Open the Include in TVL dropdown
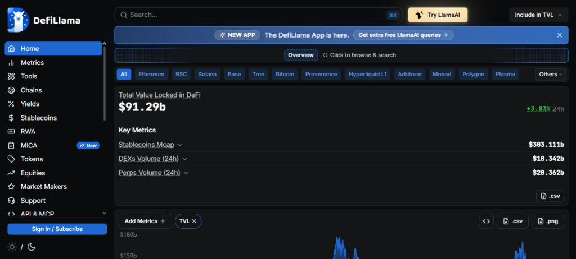 (538, 15)
